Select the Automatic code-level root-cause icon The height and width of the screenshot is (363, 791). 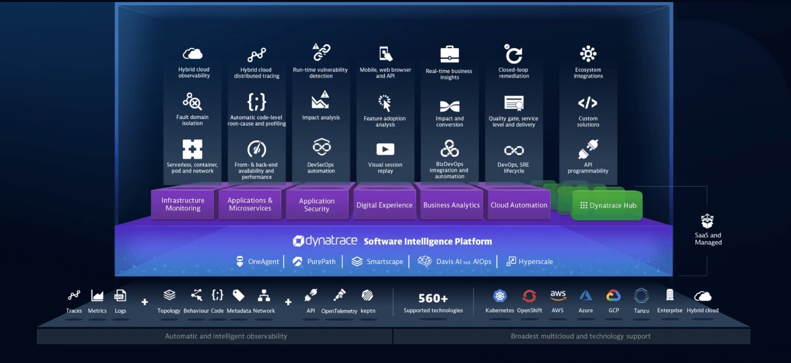(x=257, y=102)
